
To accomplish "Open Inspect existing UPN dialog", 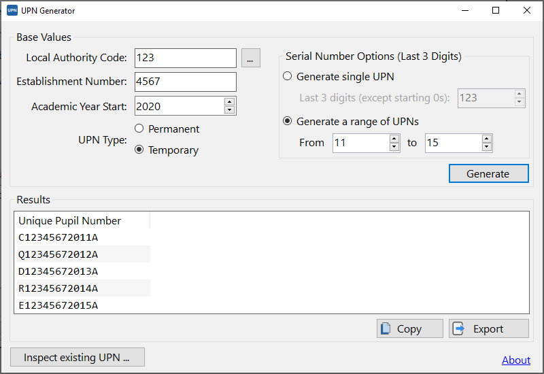I will (x=78, y=357).
